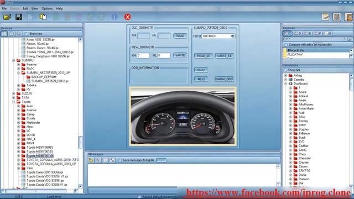Click the yellow copy/paste toolbar icon
This screenshot has height=199, width=354.
click(x=43, y=17)
